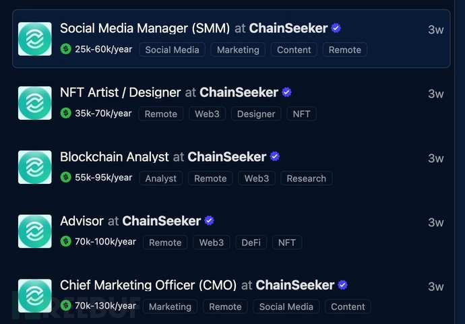Image resolution: width=465 pixels, height=324 pixels.
Task: Select Social Media tag on CMO listing
Action: pos(286,306)
